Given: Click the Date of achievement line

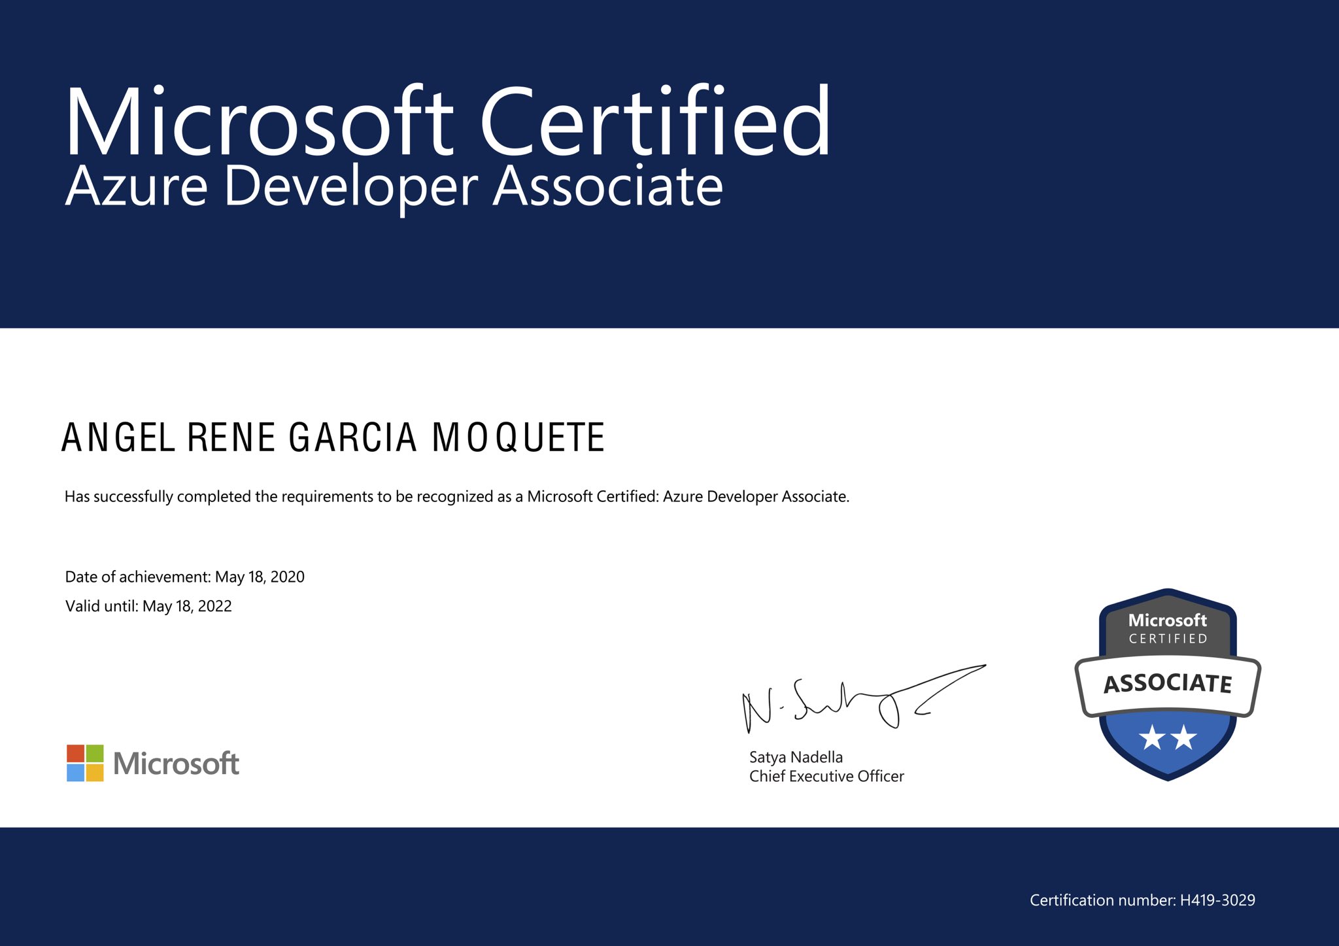Looking at the screenshot, I should [x=184, y=577].
